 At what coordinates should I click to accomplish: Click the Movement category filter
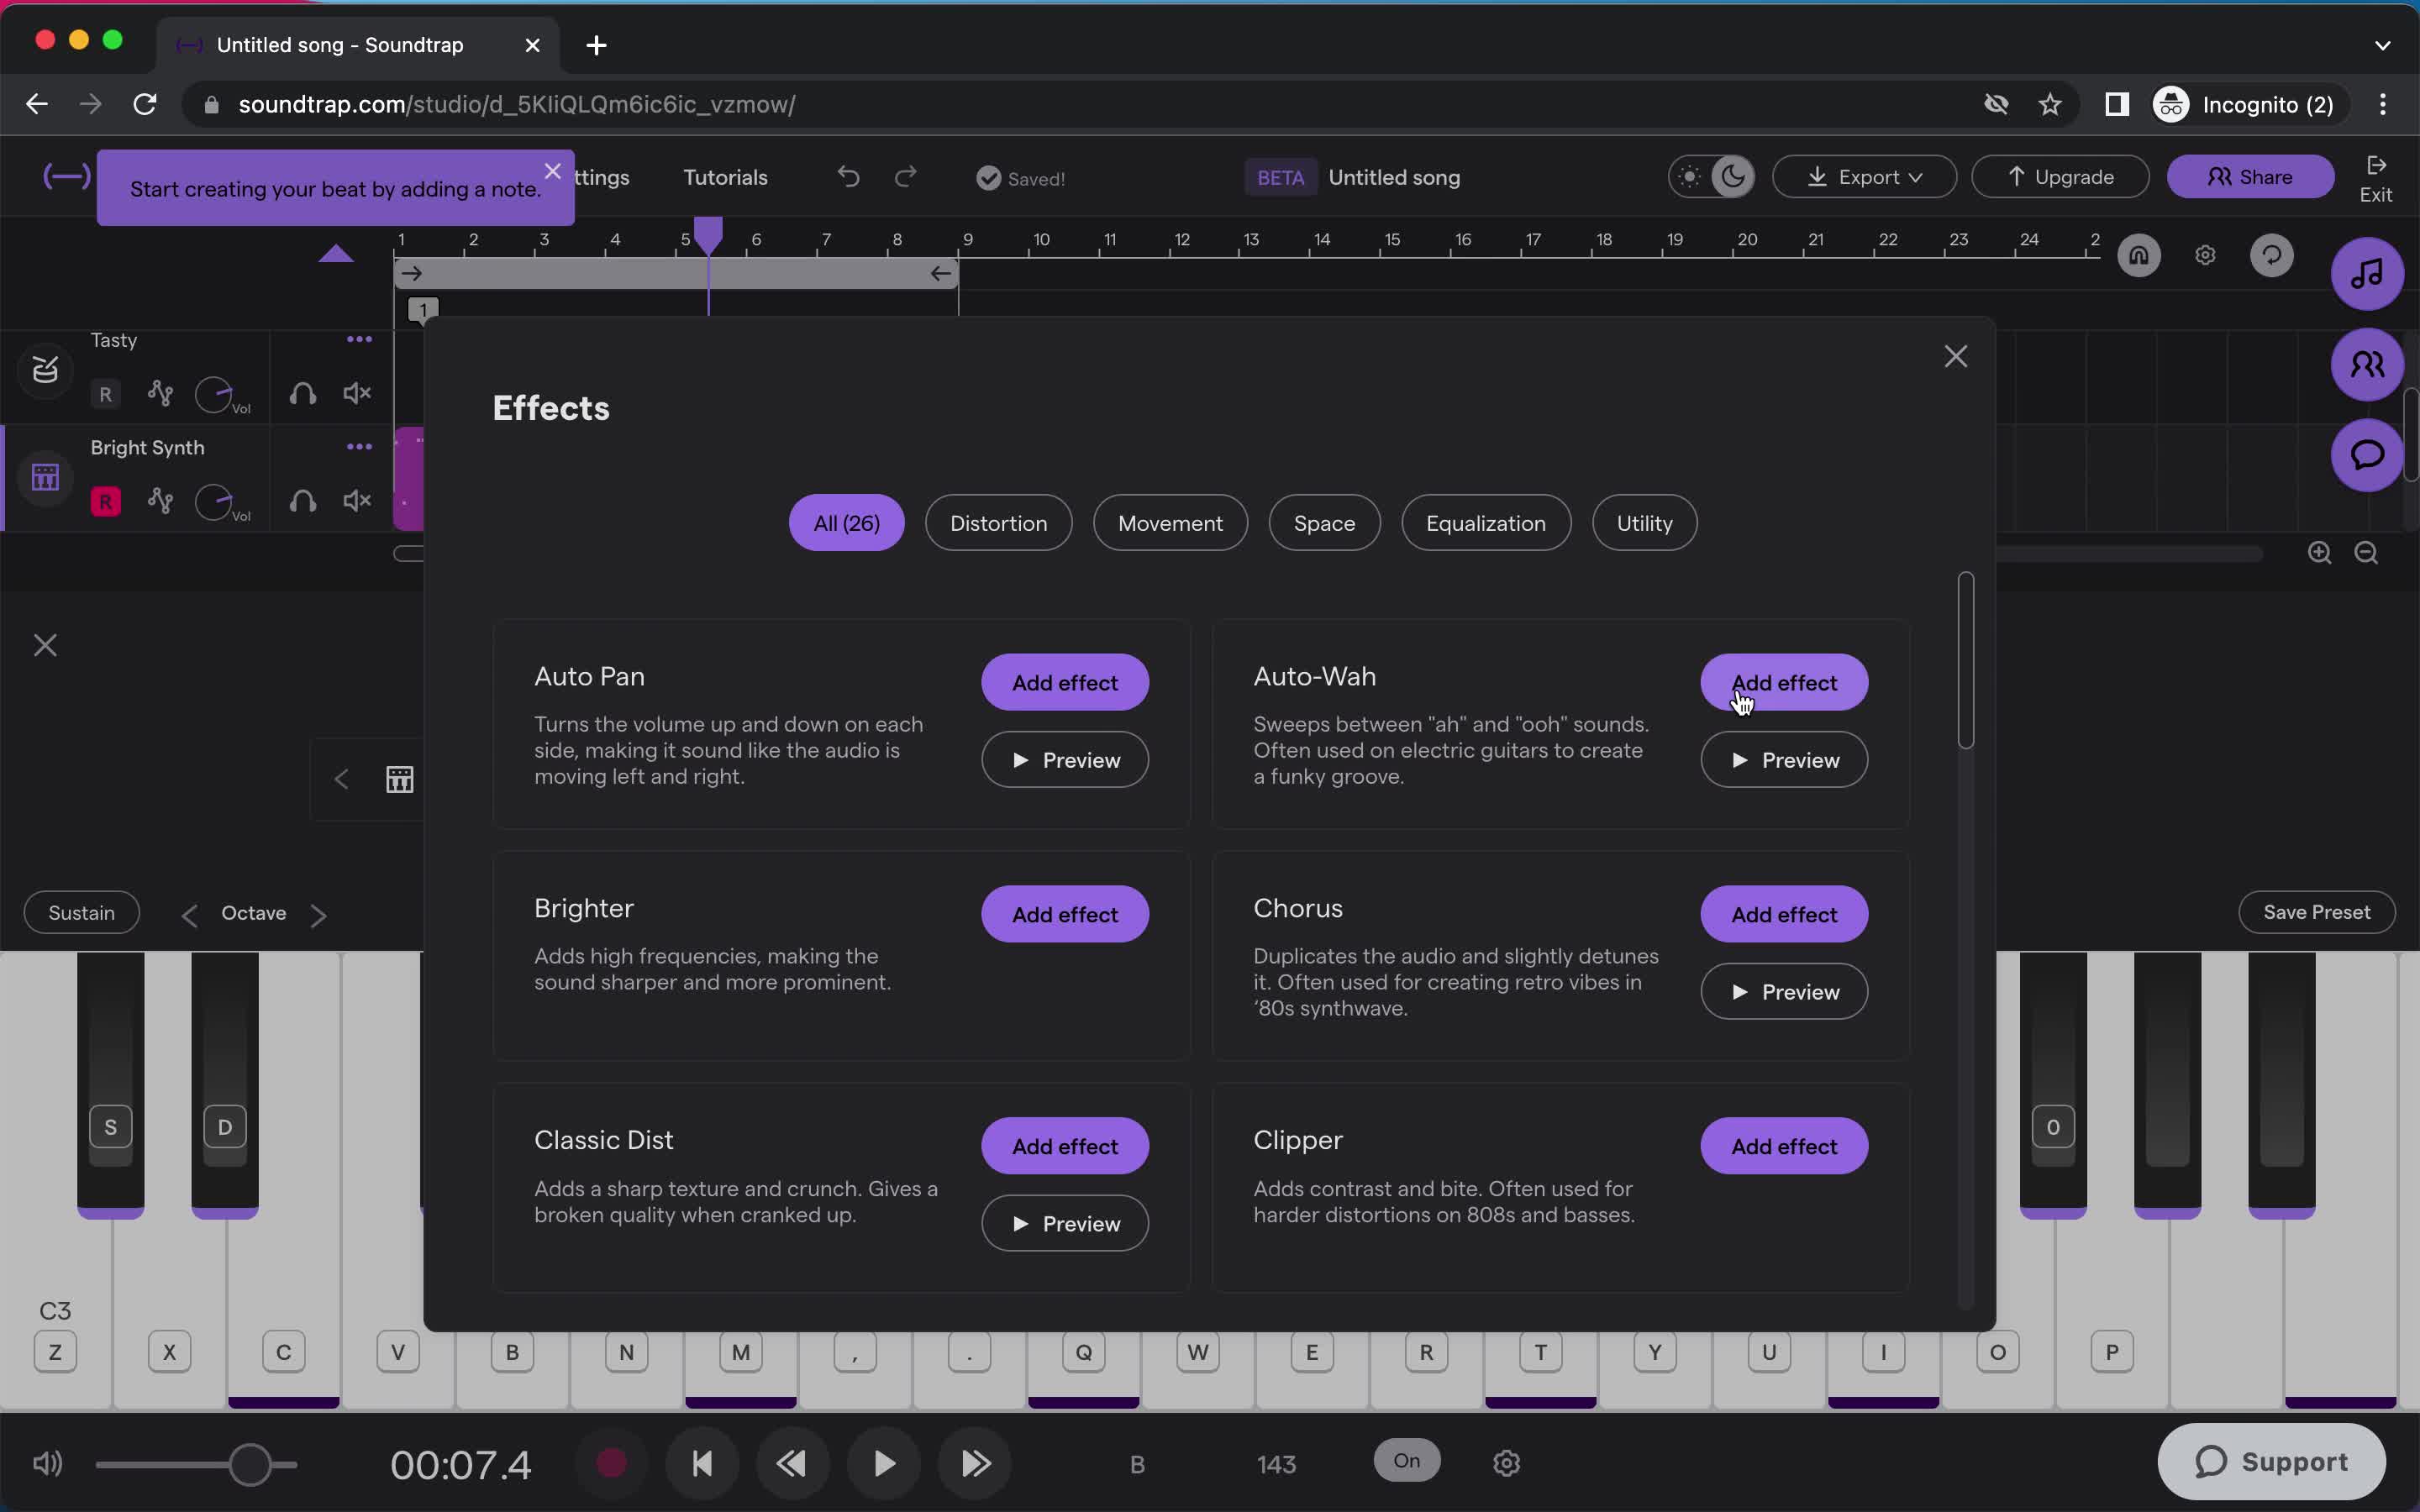pos(1169,521)
